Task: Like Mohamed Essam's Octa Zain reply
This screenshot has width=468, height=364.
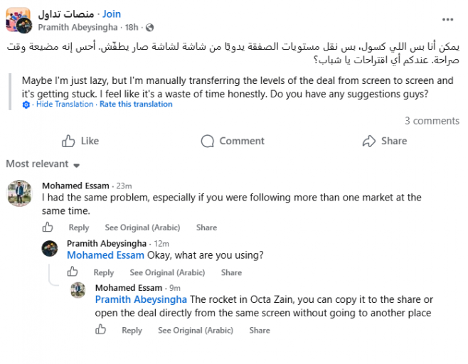Action: (x=100, y=330)
